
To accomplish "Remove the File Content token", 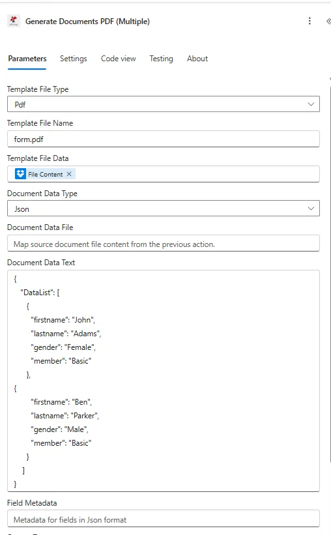I will (69, 174).
